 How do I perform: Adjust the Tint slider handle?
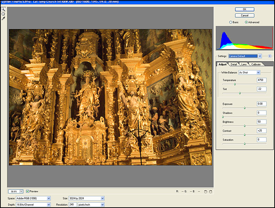[x=240, y=93]
